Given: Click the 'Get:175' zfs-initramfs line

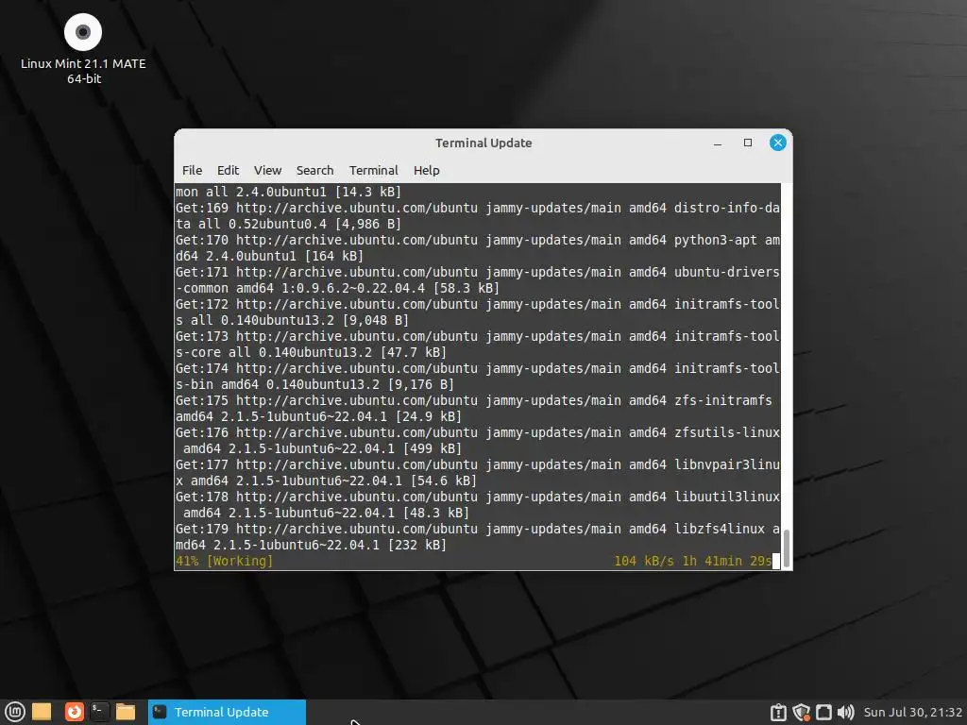Looking at the screenshot, I should [474, 400].
